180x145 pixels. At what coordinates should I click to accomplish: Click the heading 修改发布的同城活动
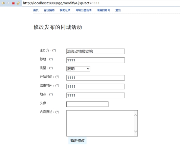point(58,27)
